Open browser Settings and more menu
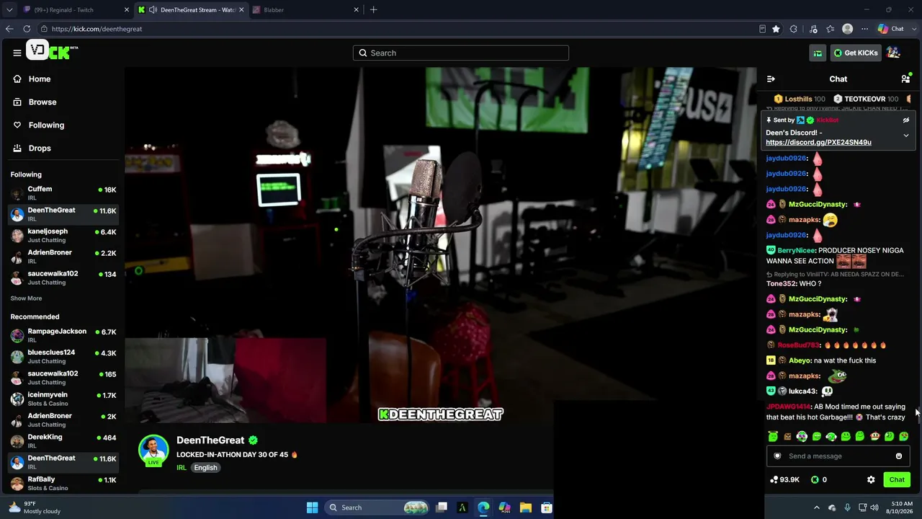Image resolution: width=922 pixels, height=519 pixels. coord(864,29)
